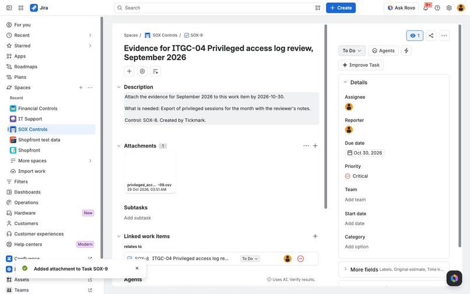Image resolution: width=470 pixels, height=294 pixels.
Task: Click the share icon on the work item
Action: pyautogui.click(x=431, y=36)
